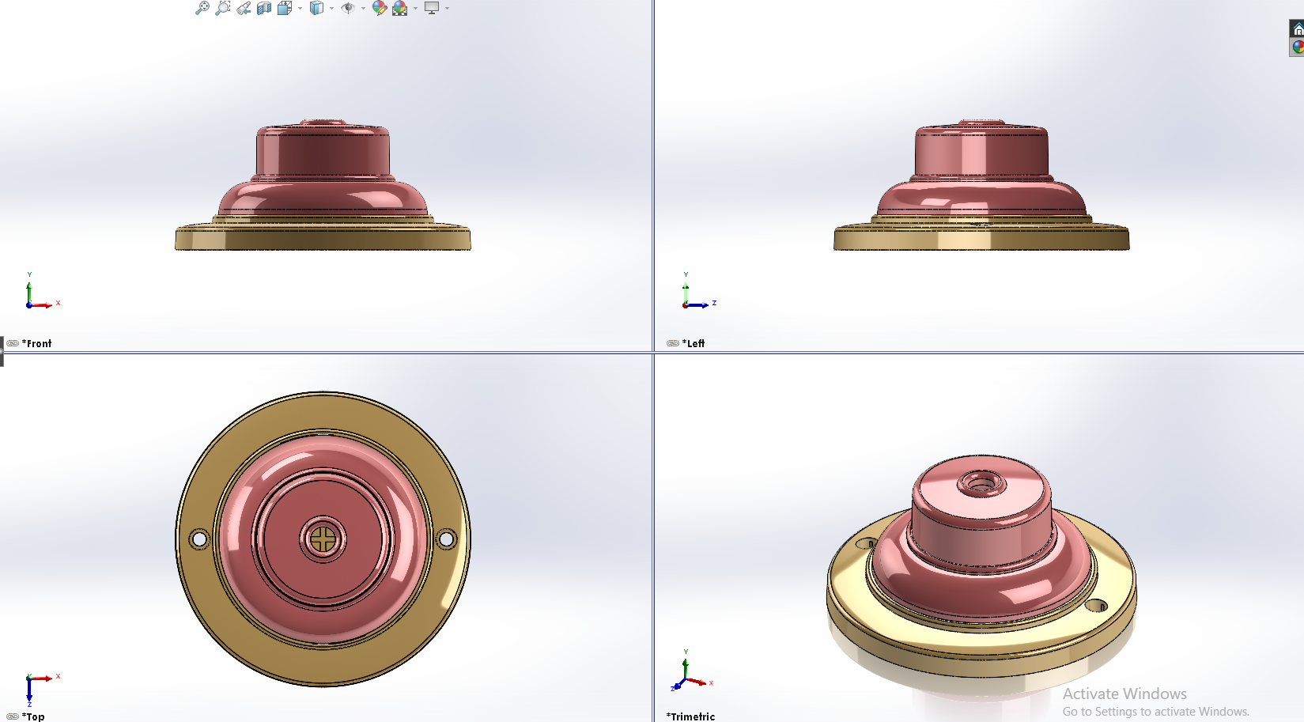This screenshot has width=1304, height=722.
Task: Click the *Front view label
Action: click(x=36, y=343)
